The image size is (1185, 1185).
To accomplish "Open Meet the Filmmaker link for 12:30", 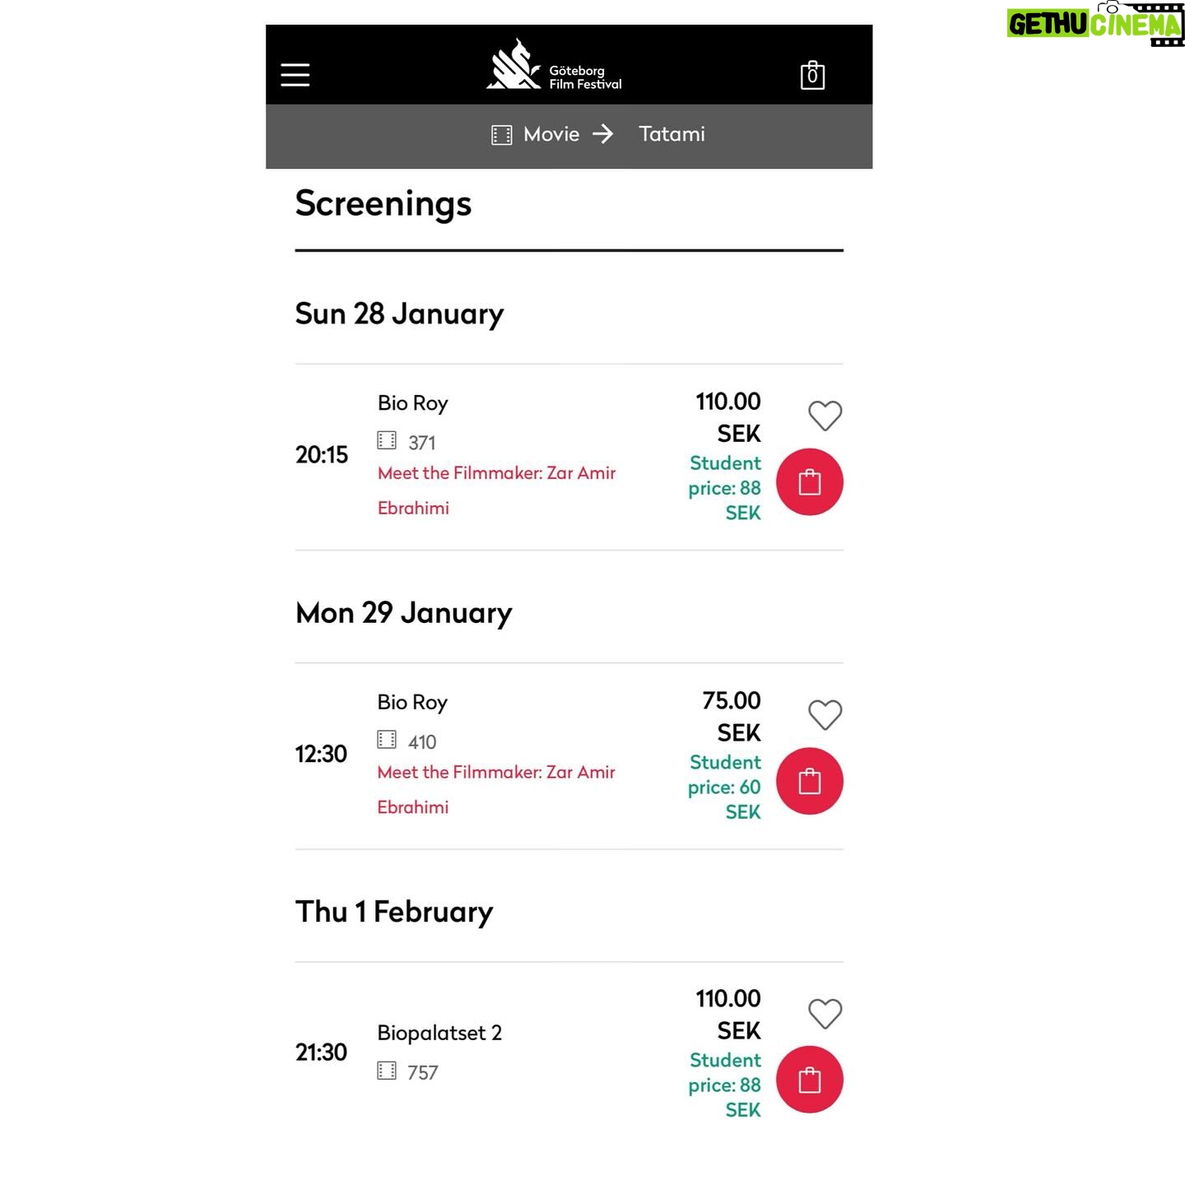I will click(x=496, y=789).
